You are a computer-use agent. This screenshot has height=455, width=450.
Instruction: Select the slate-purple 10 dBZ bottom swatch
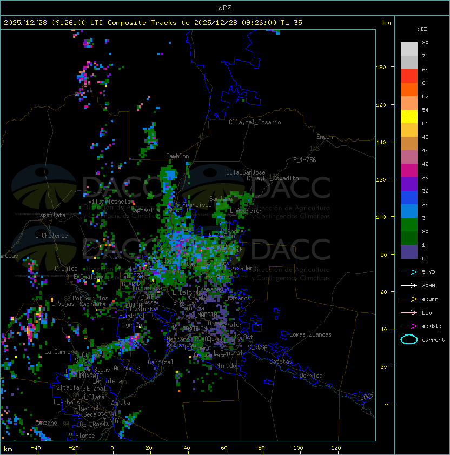click(x=409, y=252)
